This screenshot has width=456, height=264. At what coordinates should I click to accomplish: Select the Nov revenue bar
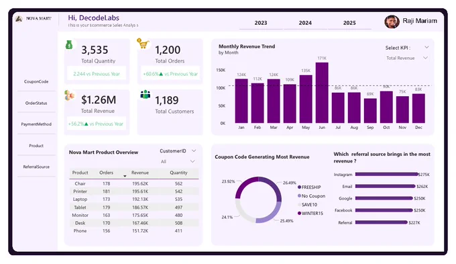[402, 109]
